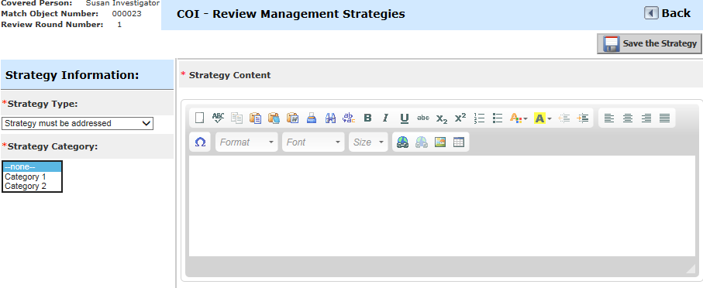Click the Strategy Content label
This screenshot has width=703, height=288.
click(x=230, y=75)
